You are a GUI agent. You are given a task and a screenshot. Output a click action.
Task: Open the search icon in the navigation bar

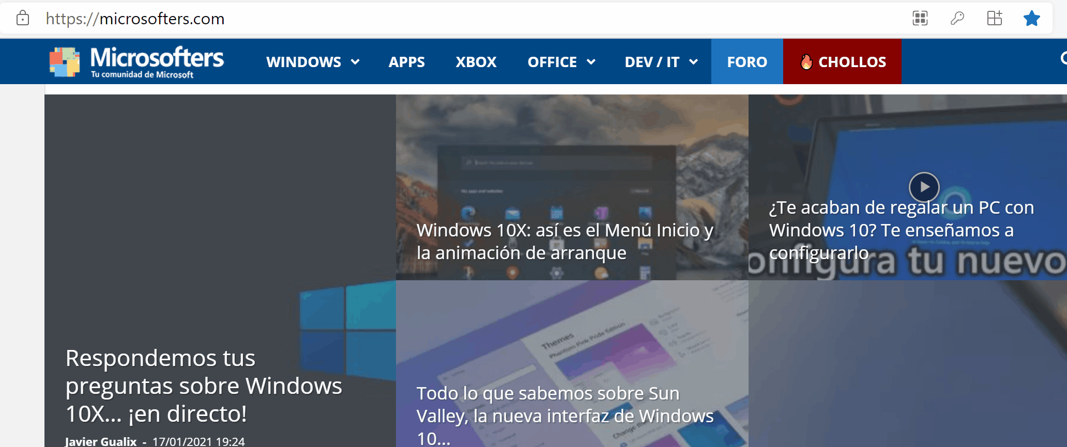[1063, 59]
